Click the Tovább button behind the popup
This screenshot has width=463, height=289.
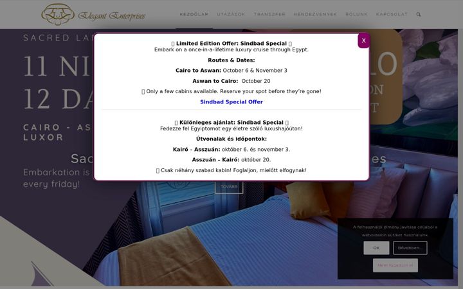pos(229,187)
